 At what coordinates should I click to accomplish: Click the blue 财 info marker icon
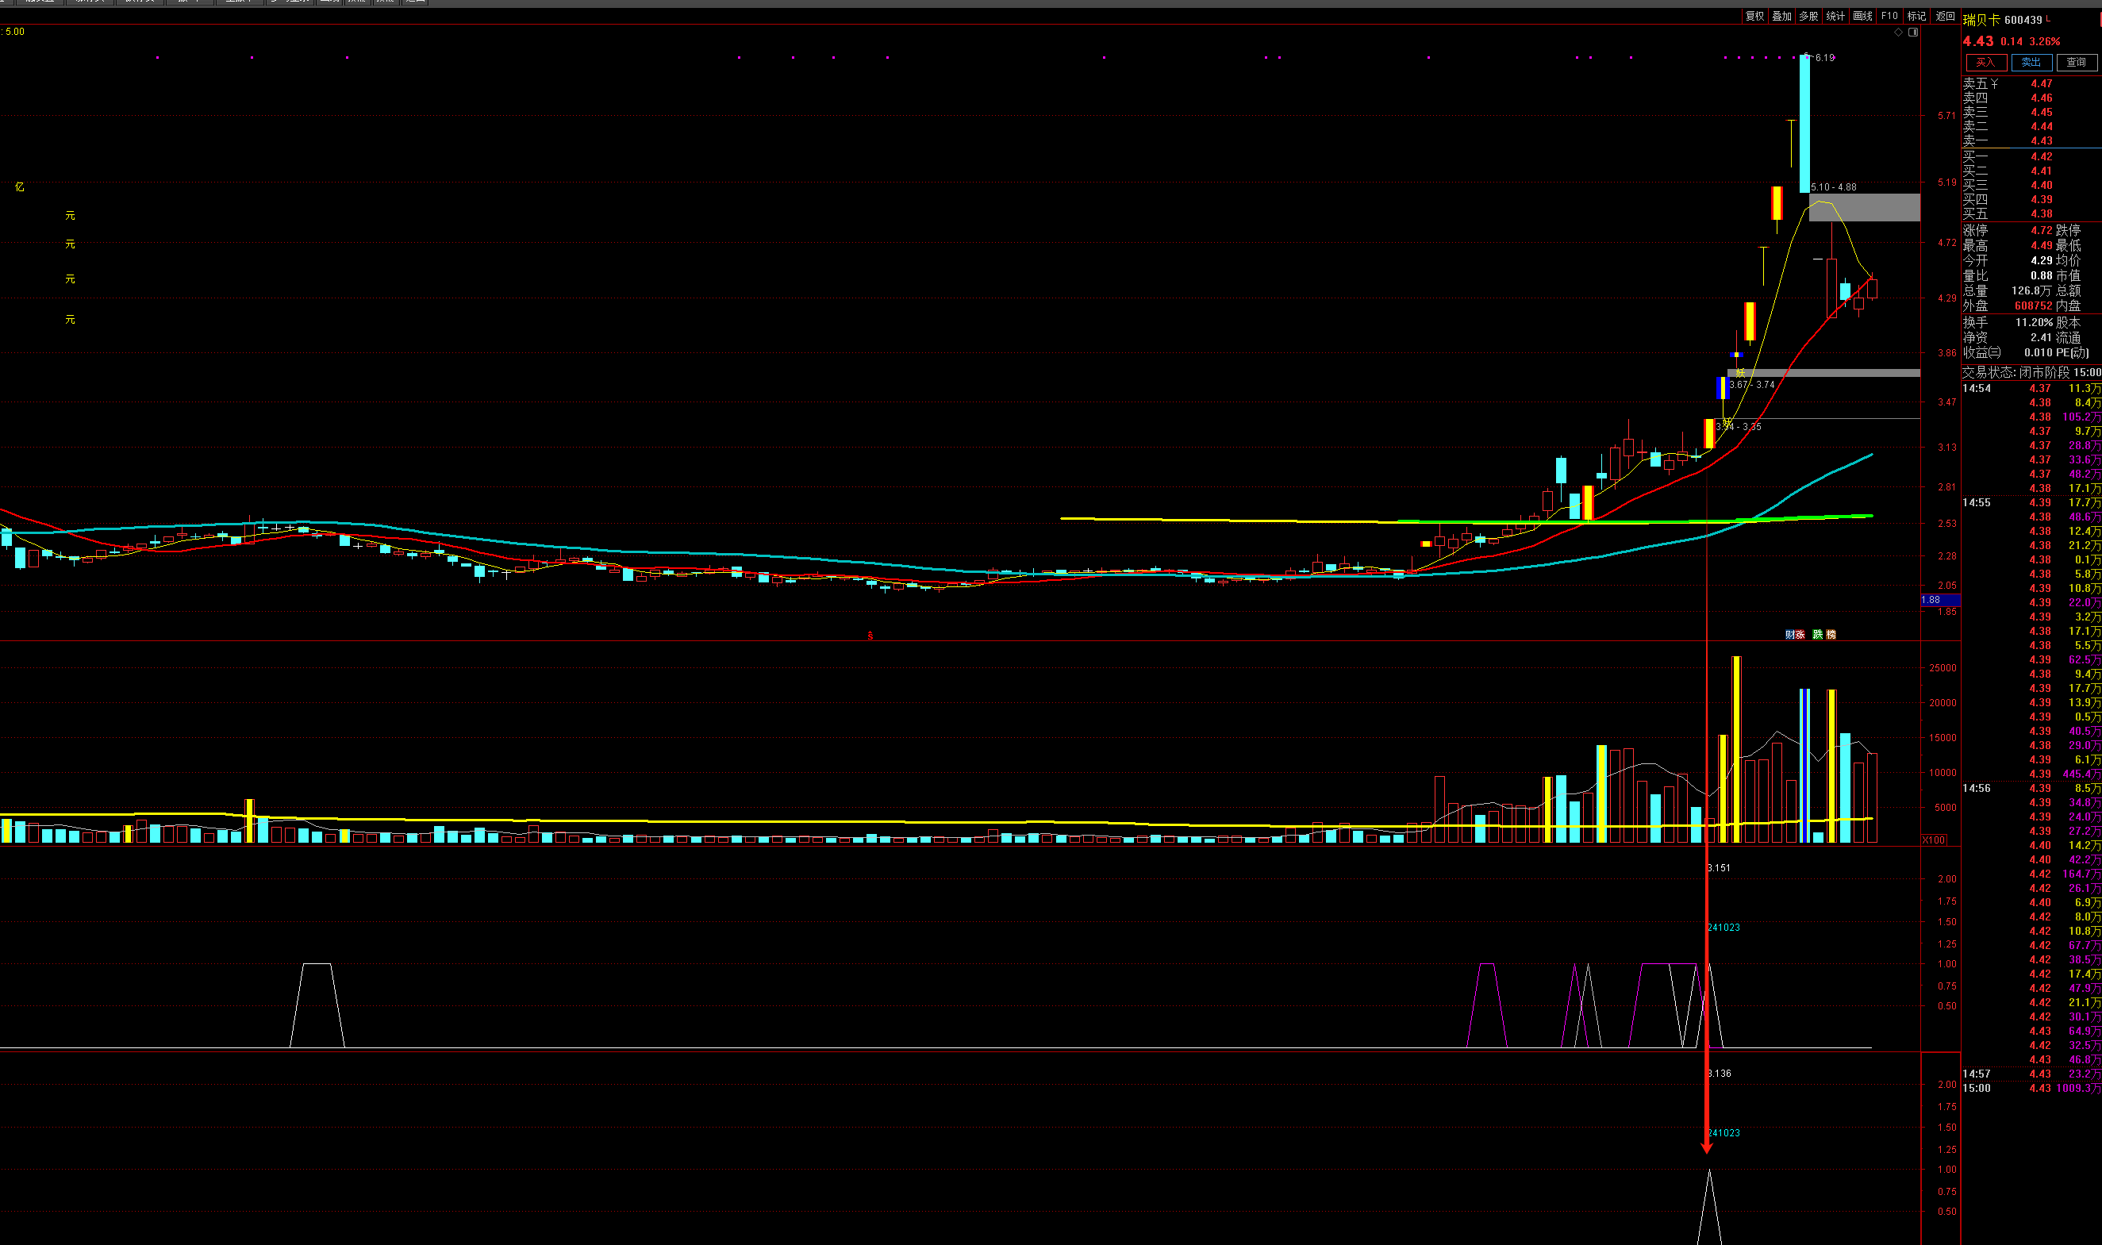(x=1789, y=634)
